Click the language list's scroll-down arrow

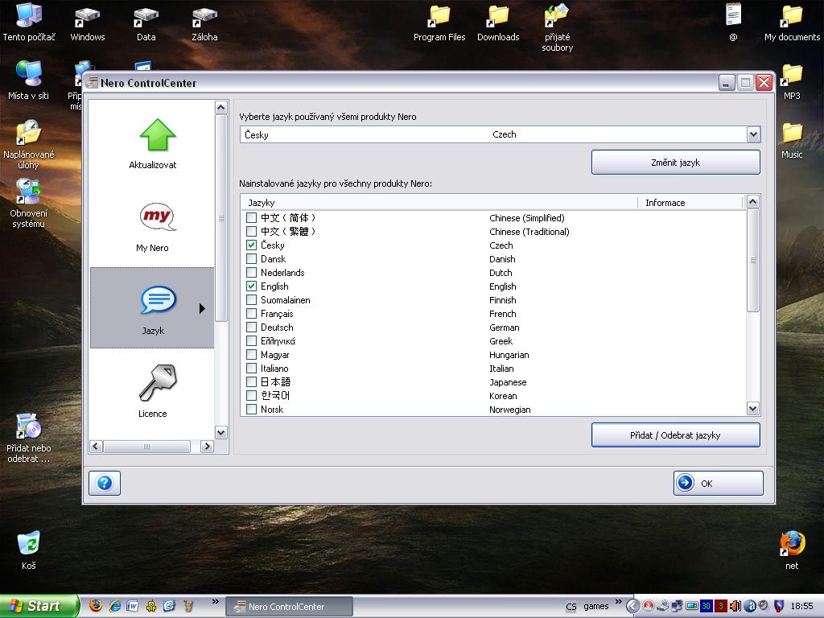(753, 408)
